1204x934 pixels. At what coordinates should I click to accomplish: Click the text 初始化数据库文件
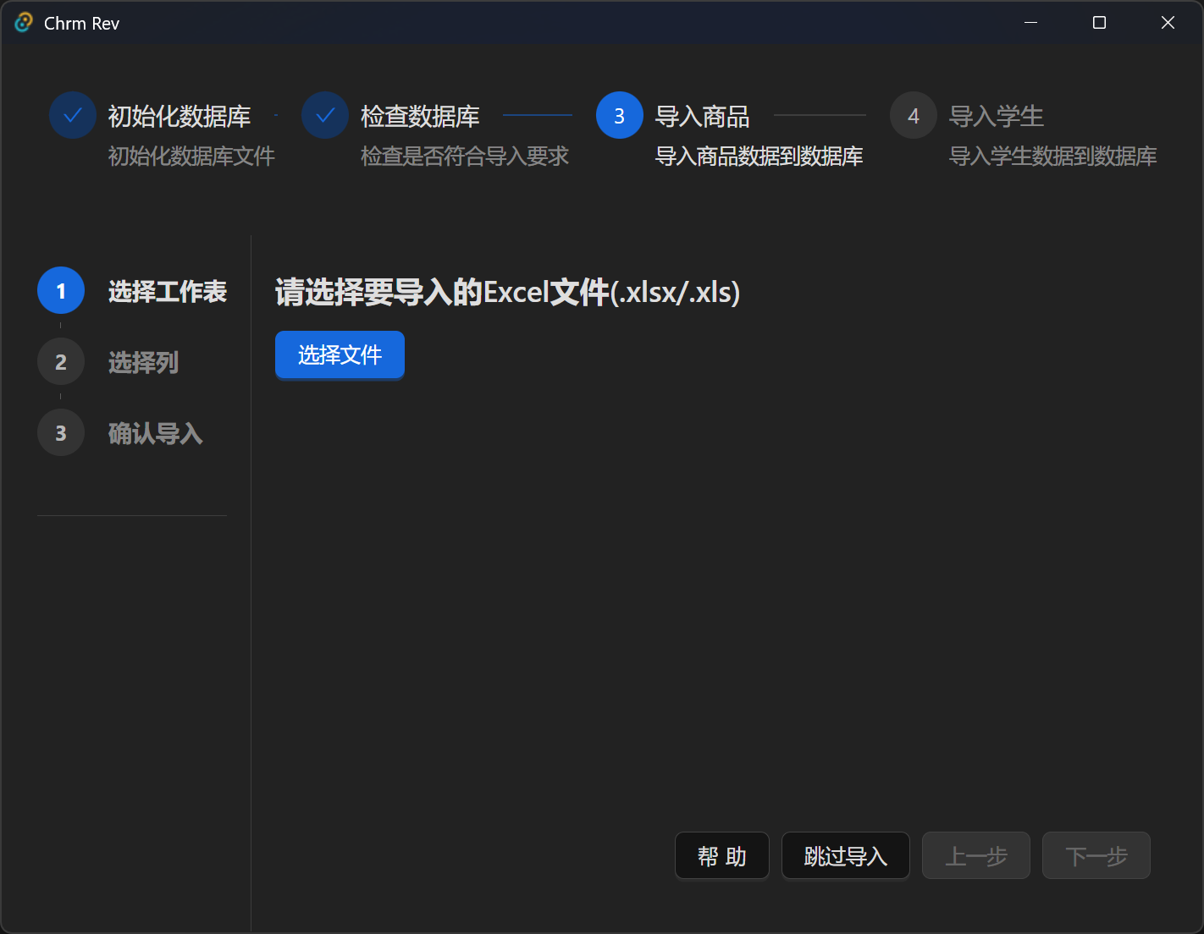(191, 157)
